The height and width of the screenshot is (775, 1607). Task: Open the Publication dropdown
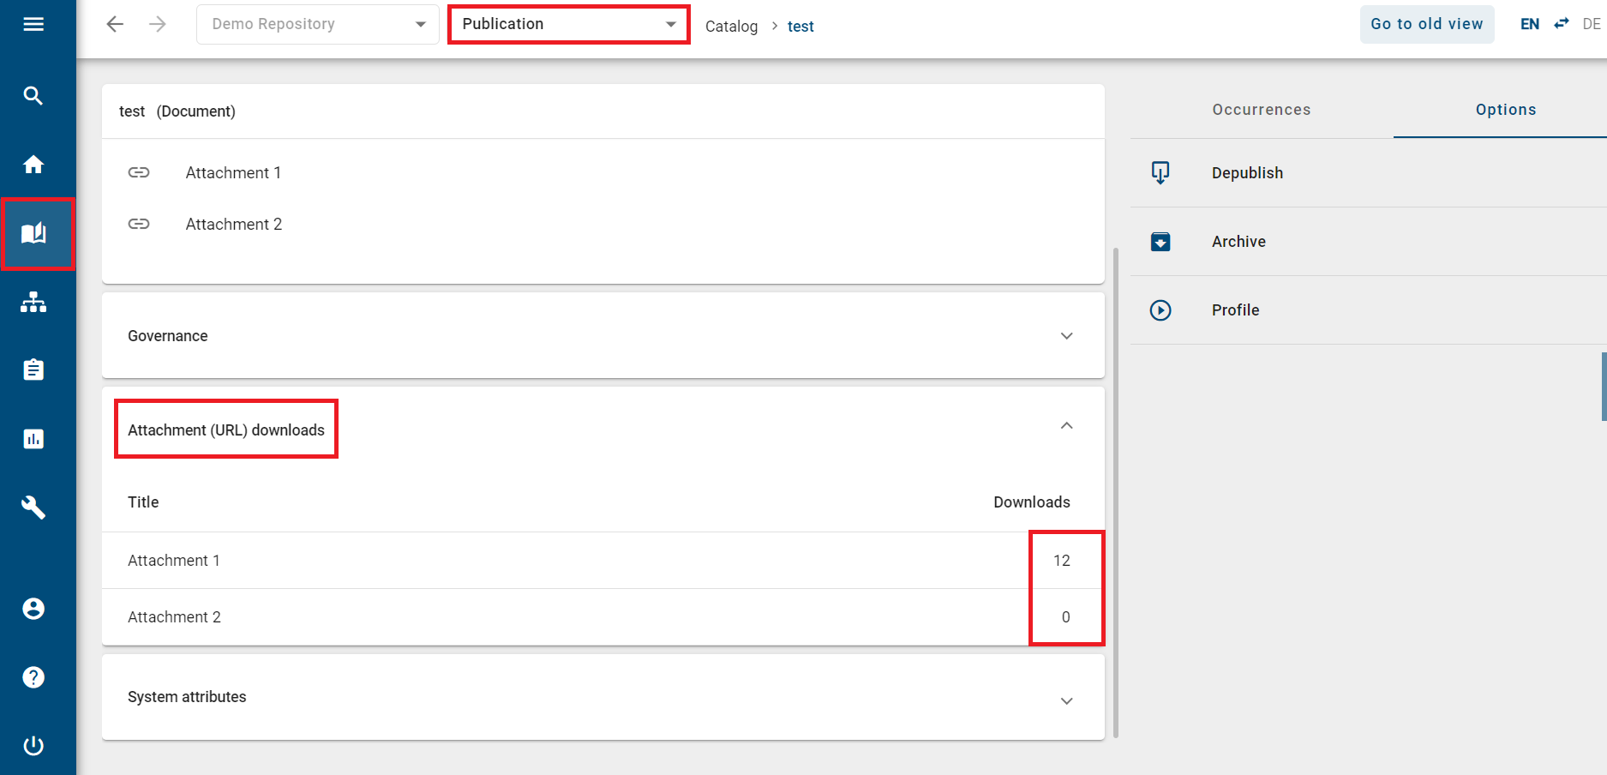[x=567, y=24]
